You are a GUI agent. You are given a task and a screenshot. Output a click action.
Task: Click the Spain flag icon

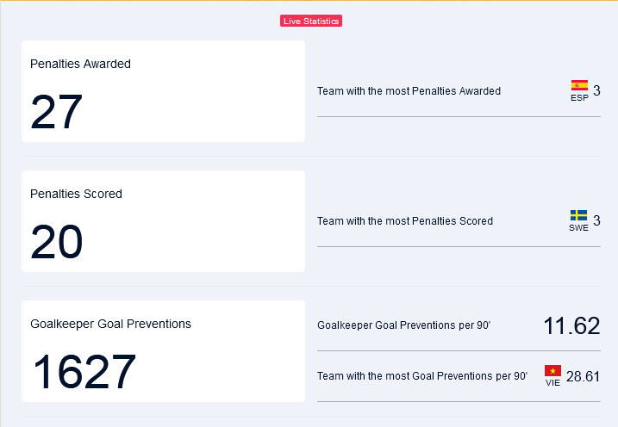pyautogui.click(x=579, y=85)
